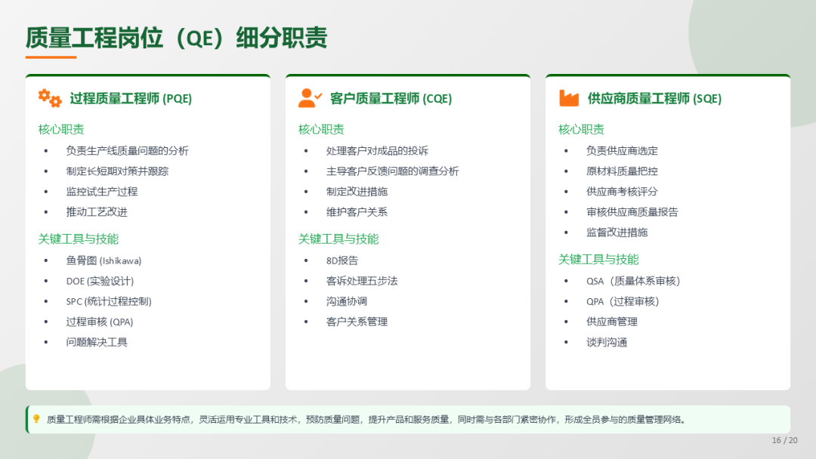Screen dimensions: 816x459
Task: Click the 过程质量工程师 (PQE) card heading
Action: point(131,99)
